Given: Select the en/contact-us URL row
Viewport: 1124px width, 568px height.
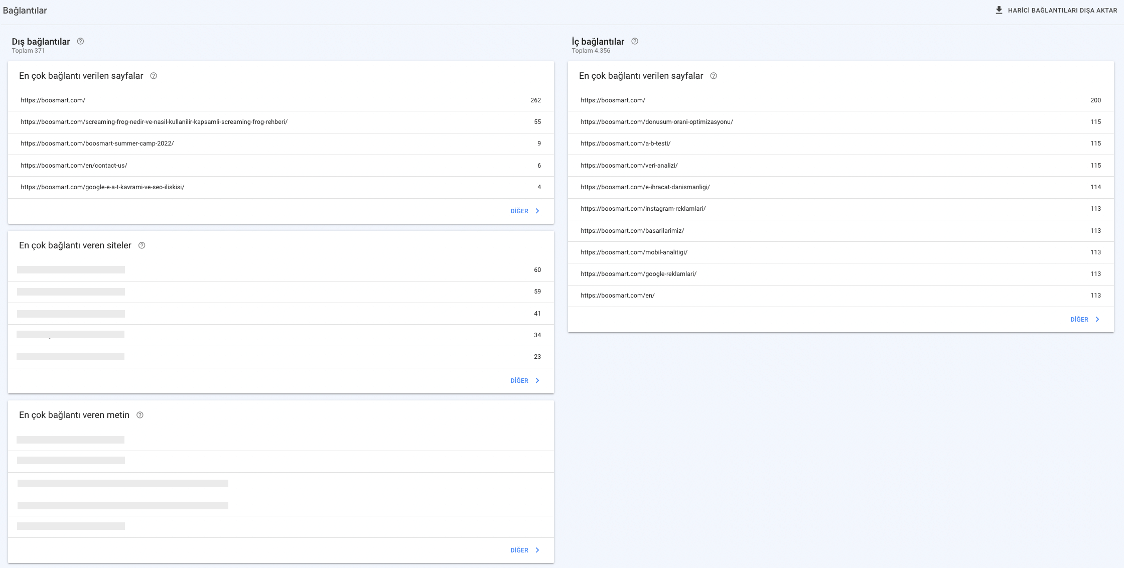Looking at the screenshot, I should point(281,166).
